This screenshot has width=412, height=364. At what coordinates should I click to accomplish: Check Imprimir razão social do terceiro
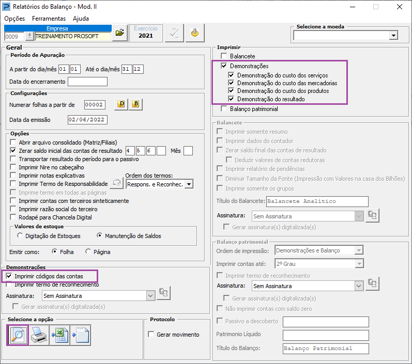[x=13, y=209]
